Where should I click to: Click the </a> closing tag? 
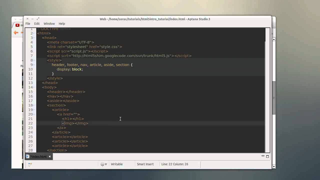(61, 128)
